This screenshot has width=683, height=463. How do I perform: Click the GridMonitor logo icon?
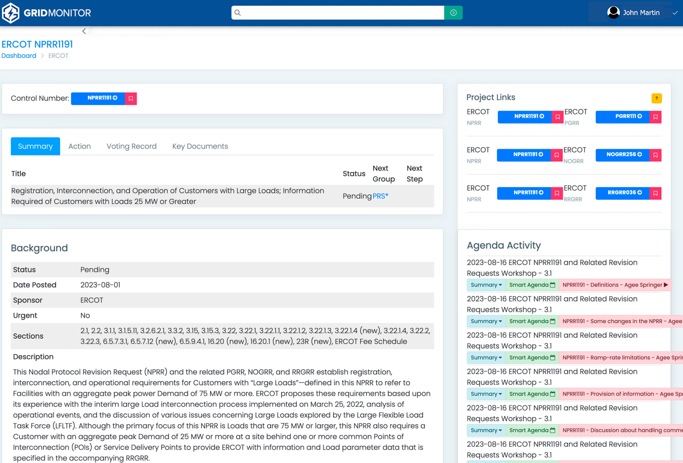(x=11, y=13)
